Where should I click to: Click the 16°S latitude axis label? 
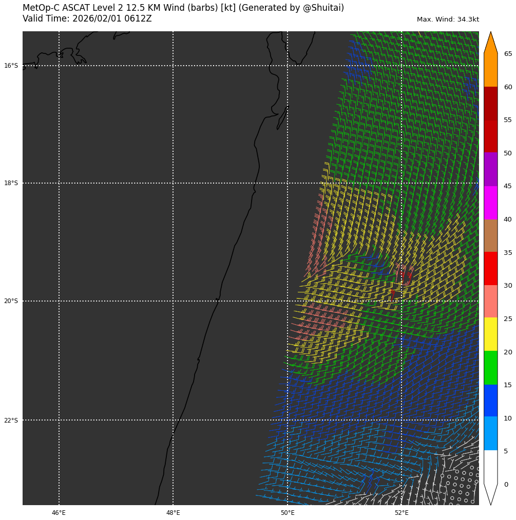(11, 66)
